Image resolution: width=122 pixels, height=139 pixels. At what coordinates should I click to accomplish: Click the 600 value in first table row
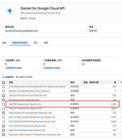pos(114,87)
